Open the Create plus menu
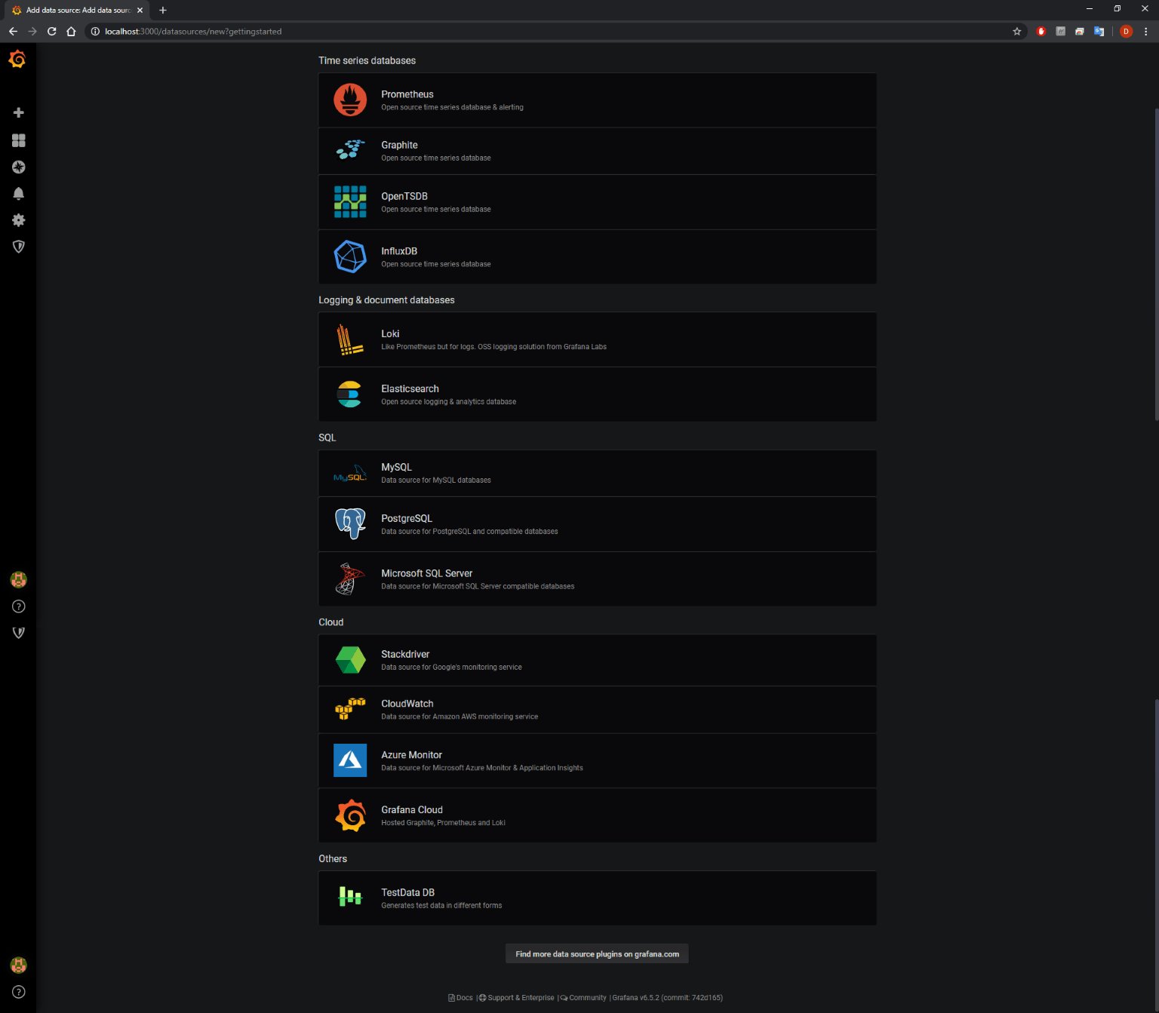 pyautogui.click(x=19, y=112)
